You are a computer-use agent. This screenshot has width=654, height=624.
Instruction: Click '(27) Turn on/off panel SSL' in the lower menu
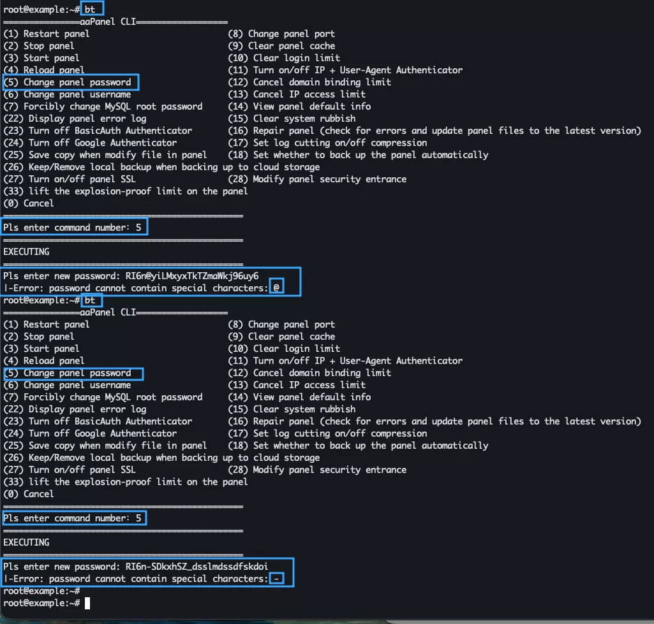click(x=70, y=470)
